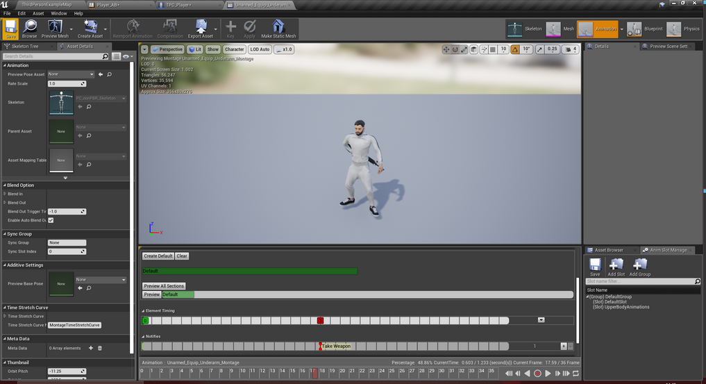
Task: Open the viewport options arrow menu
Action: [144, 49]
